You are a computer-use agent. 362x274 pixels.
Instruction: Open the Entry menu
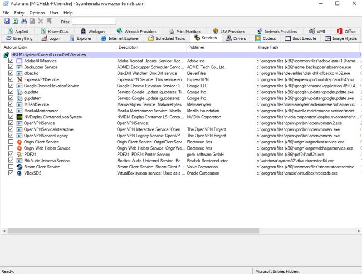coord(19,13)
